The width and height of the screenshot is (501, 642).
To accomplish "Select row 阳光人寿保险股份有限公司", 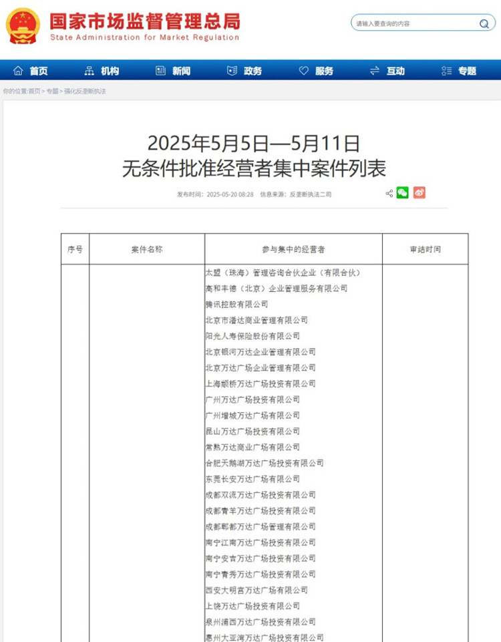I will (253, 336).
